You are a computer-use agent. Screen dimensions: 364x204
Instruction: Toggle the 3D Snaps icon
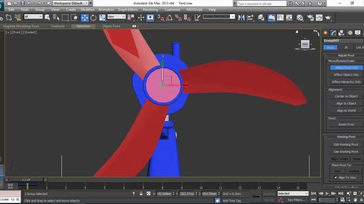coord(160,18)
